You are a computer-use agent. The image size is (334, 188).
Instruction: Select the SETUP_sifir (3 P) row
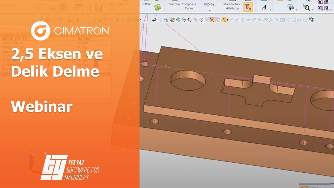[55, 39]
